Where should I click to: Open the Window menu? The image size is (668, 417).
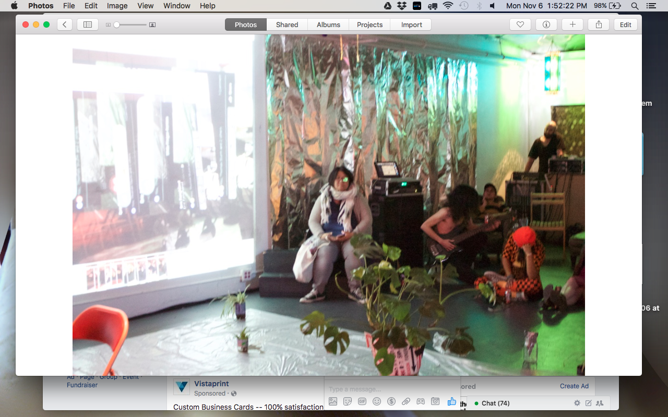click(177, 6)
